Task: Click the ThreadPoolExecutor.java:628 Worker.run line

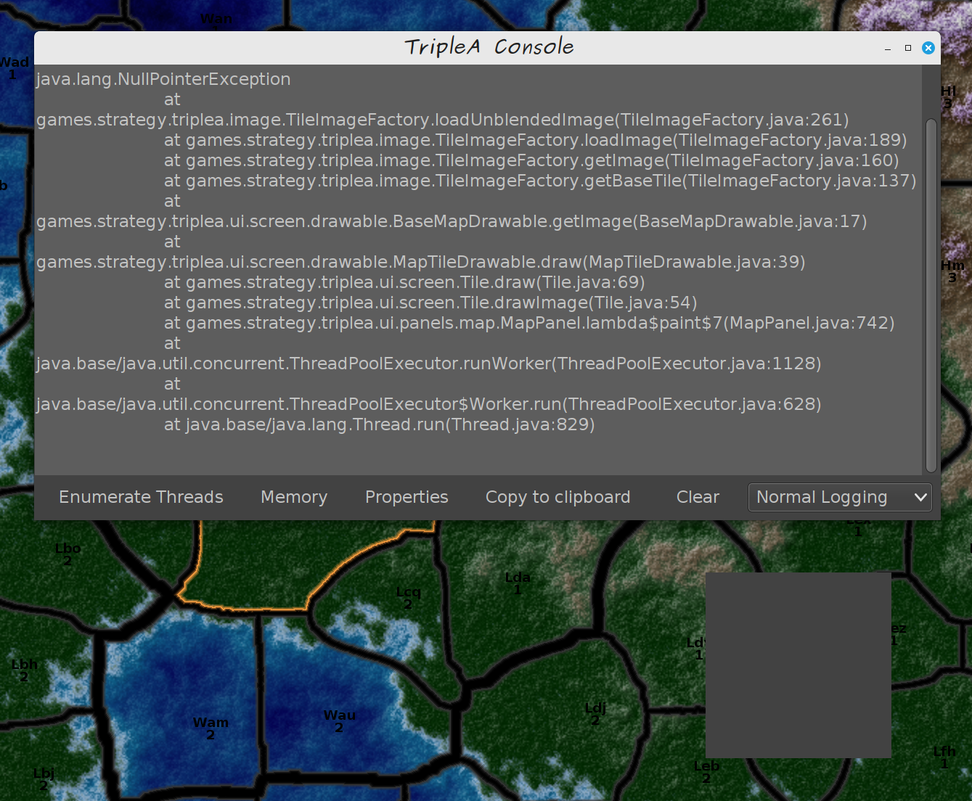Action: coord(429,404)
